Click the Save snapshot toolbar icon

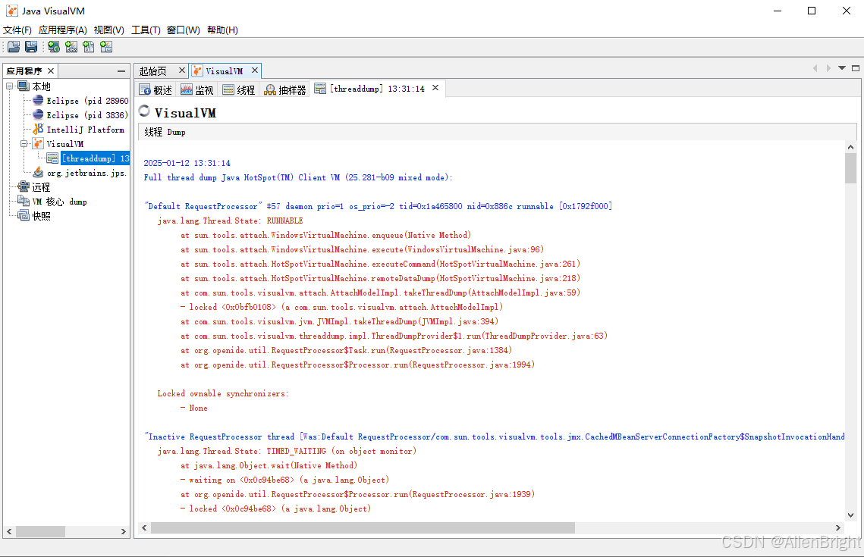31,47
